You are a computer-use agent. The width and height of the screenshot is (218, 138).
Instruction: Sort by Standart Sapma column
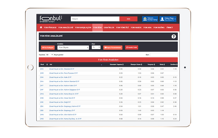116,65
